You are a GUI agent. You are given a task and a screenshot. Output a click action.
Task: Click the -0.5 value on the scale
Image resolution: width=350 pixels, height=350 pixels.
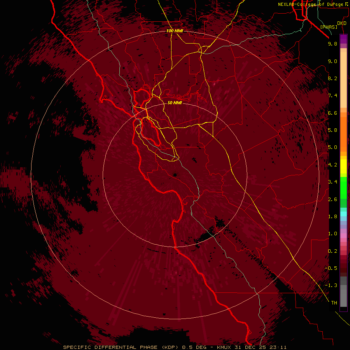331,268
